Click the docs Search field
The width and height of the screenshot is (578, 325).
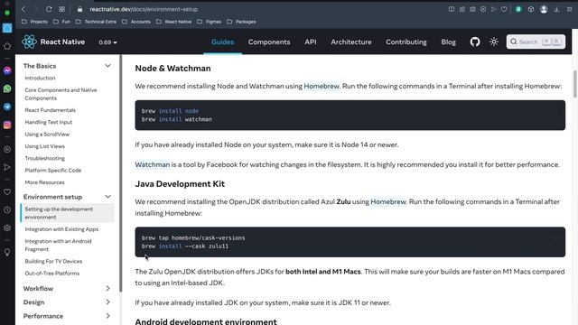point(536,42)
